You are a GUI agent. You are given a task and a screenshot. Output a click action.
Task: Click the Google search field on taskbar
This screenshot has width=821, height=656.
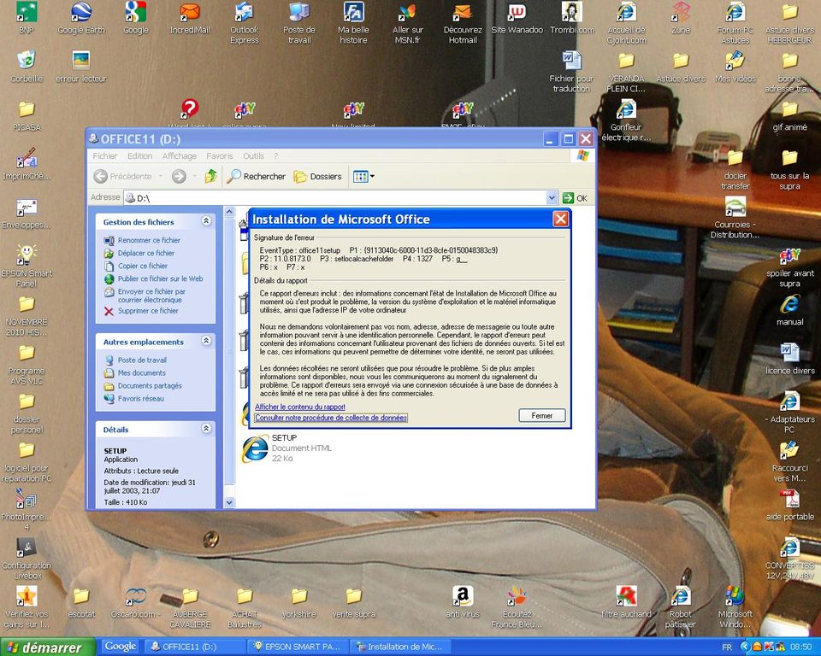pos(120,647)
